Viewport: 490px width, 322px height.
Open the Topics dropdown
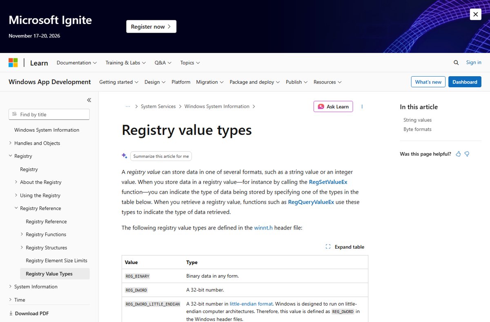[190, 63]
